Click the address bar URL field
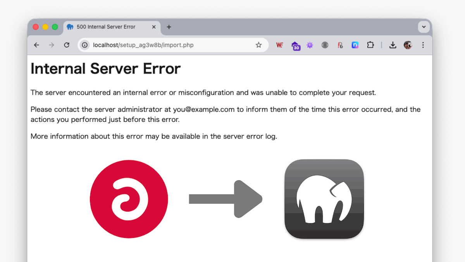 pos(170,45)
